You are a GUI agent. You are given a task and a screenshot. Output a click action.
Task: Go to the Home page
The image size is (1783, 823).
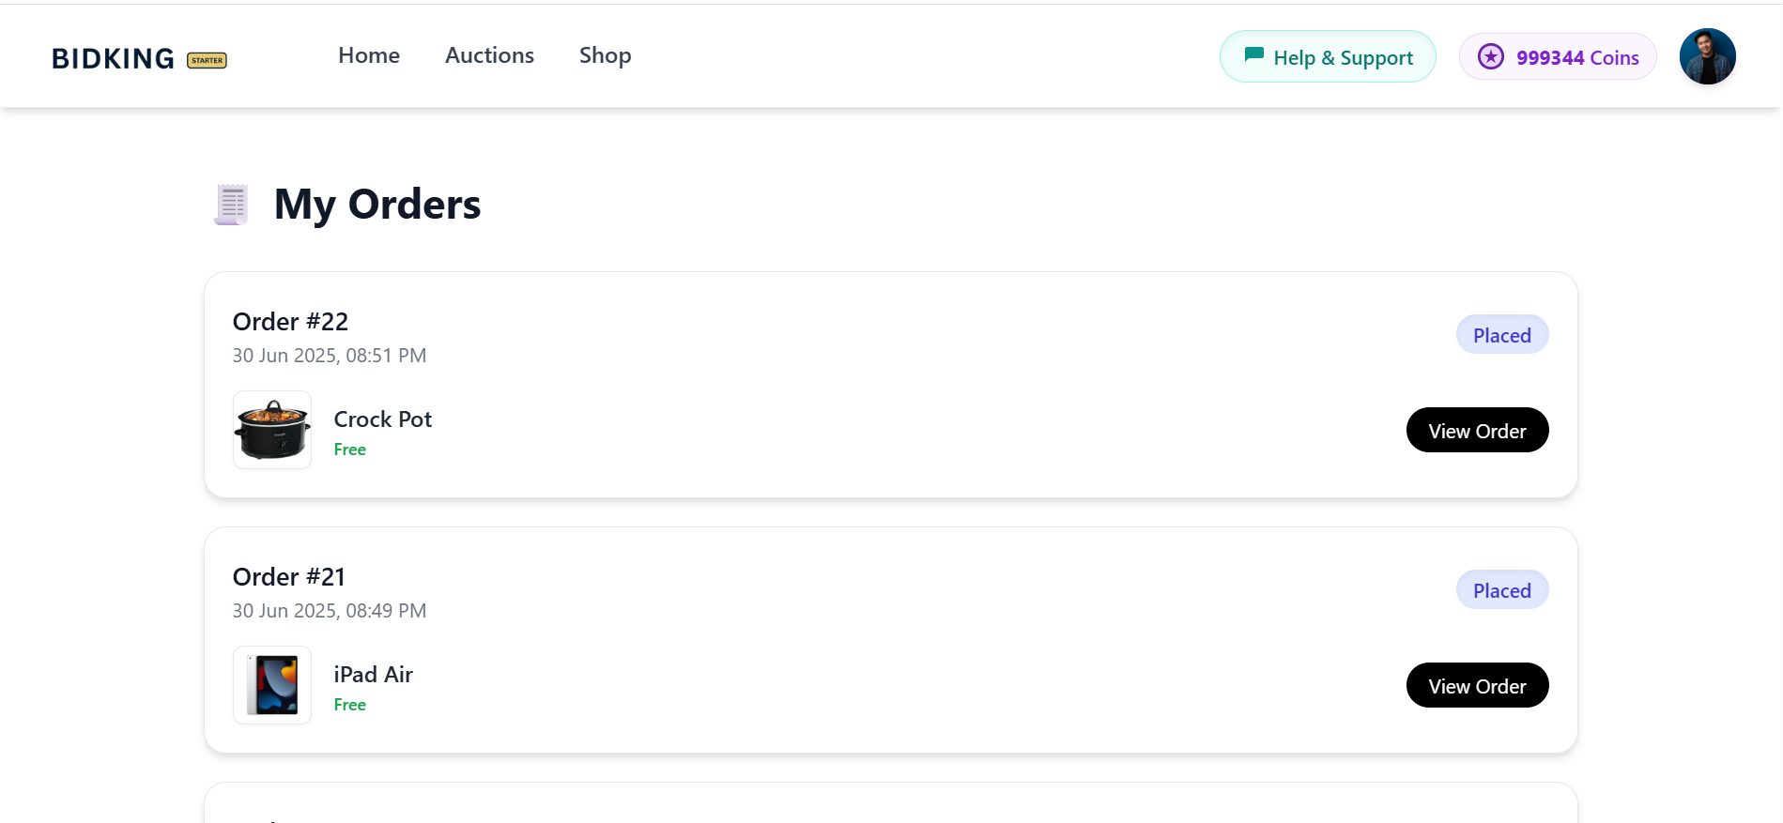[x=369, y=55]
